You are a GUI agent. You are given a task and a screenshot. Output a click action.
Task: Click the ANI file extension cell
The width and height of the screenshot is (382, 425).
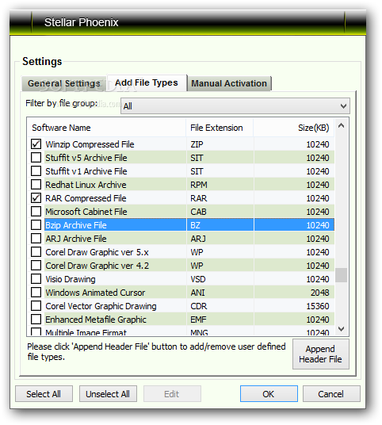click(x=197, y=293)
